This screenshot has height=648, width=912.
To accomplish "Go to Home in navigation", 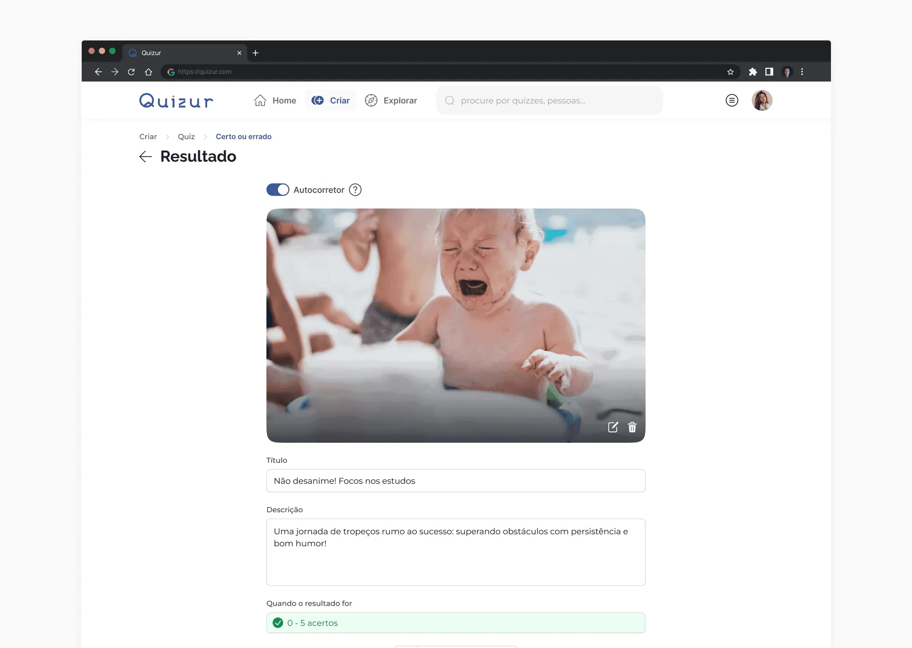I will [x=275, y=100].
